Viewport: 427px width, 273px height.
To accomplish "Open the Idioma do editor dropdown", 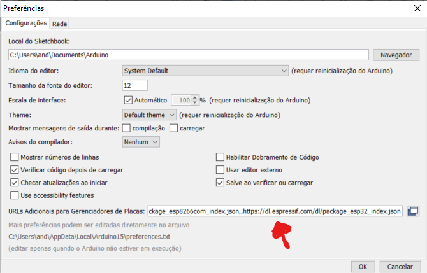I will tap(205, 71).
